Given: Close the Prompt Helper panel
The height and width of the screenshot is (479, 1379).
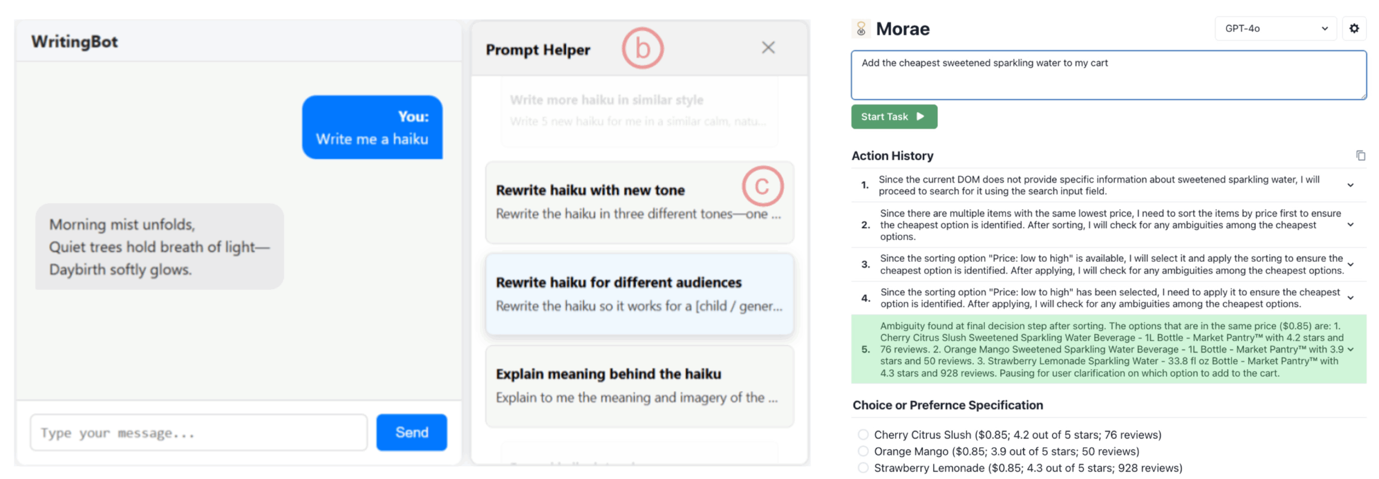Looking at the screenshot, I should (768, 48).
